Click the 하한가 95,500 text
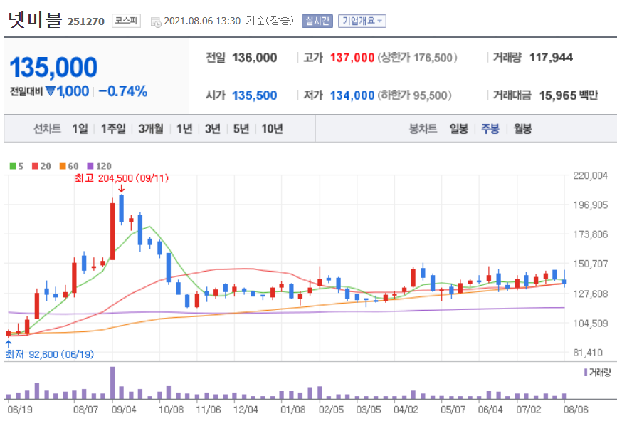 [x=415, y=95]
